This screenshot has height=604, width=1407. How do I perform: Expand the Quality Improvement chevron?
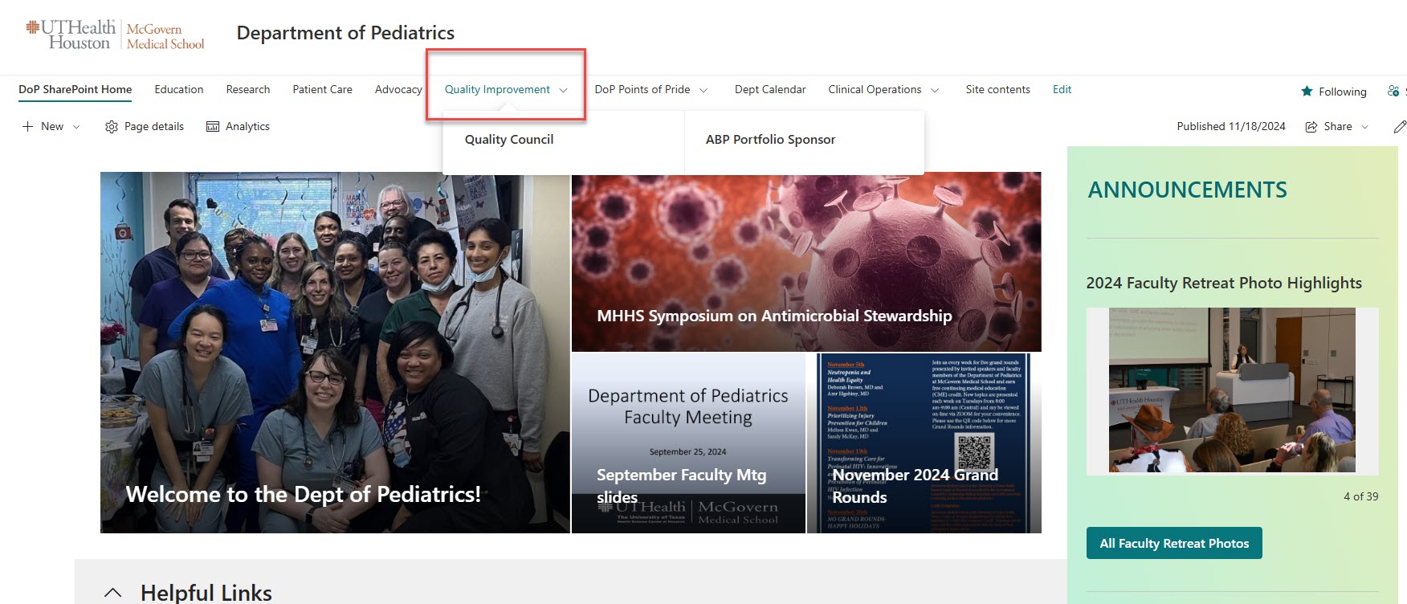tap(563, 90)
